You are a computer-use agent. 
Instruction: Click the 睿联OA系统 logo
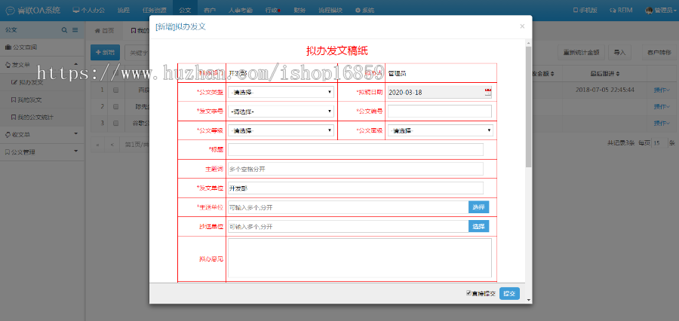pyautogui.click(x=33, y=10)
